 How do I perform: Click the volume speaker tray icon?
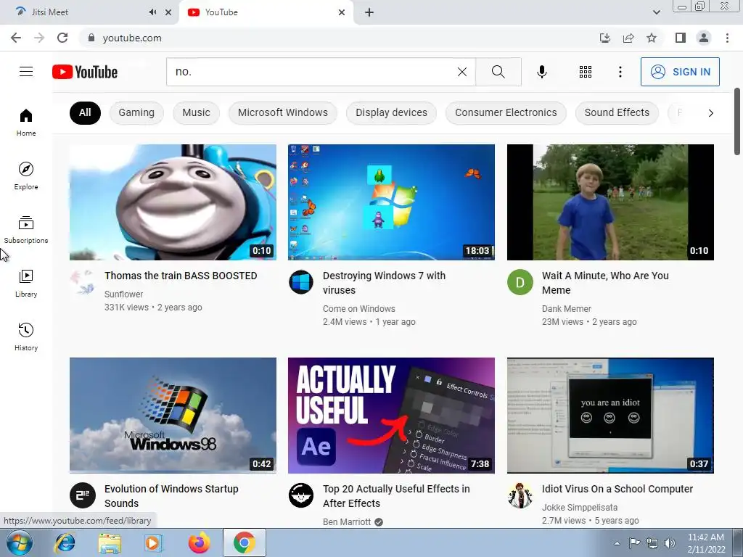tap(670, 543)
